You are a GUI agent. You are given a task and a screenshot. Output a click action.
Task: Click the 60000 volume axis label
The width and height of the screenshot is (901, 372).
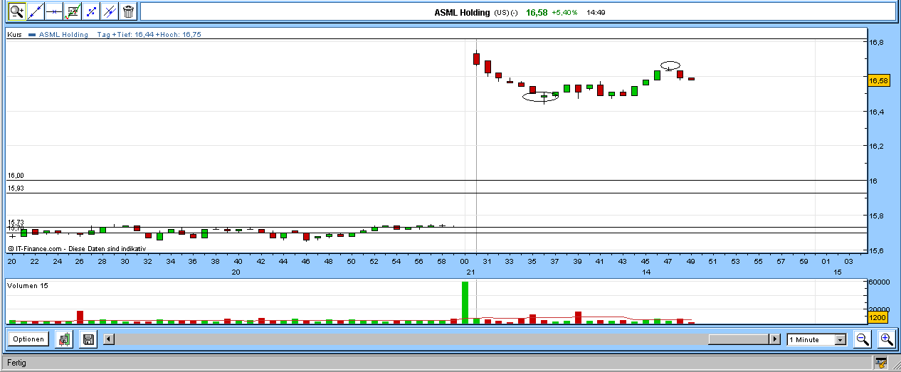880,282
